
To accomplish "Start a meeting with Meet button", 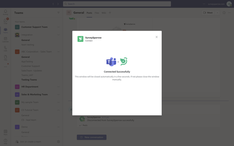I will (208, 13).
